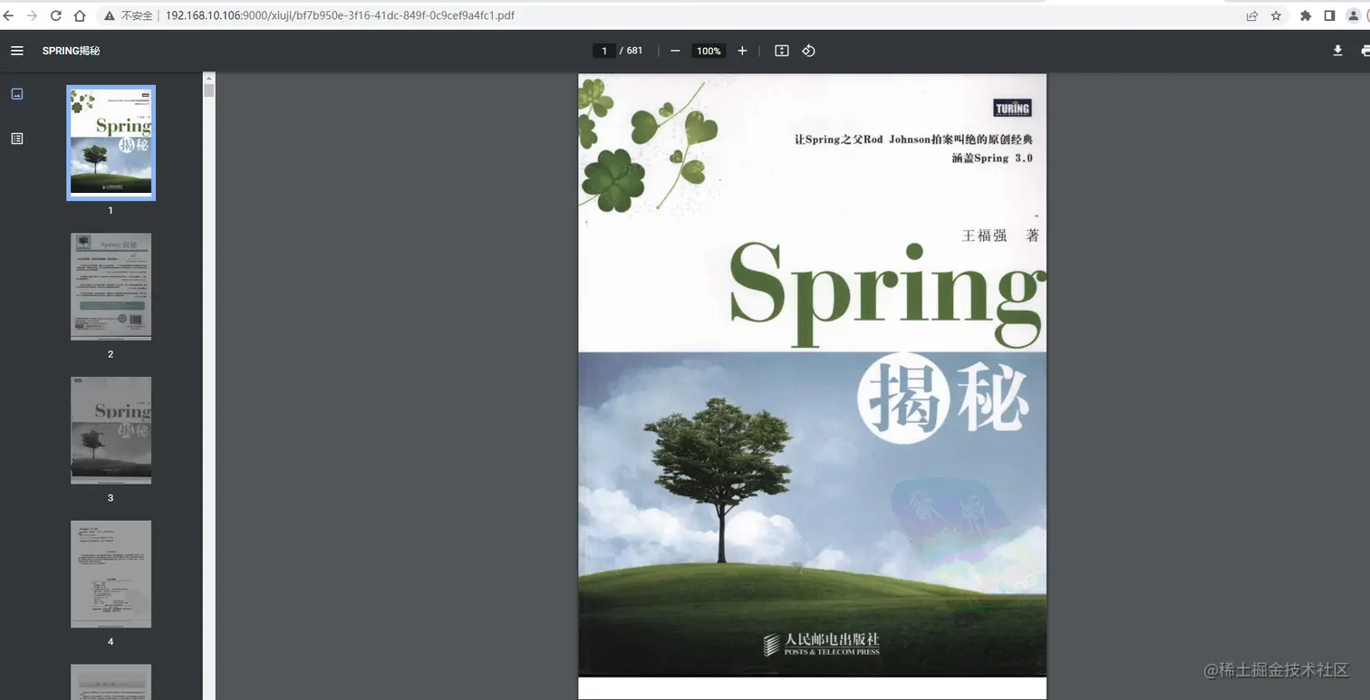Open the browser extensions puzzle icon
Viewport: 1370px width, 700px height.
(x=1306, y=15)
